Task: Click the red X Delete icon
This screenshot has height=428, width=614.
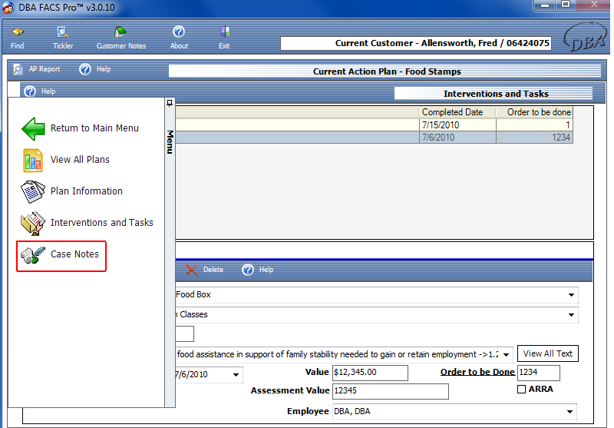Action: click(x=191, y=270)
